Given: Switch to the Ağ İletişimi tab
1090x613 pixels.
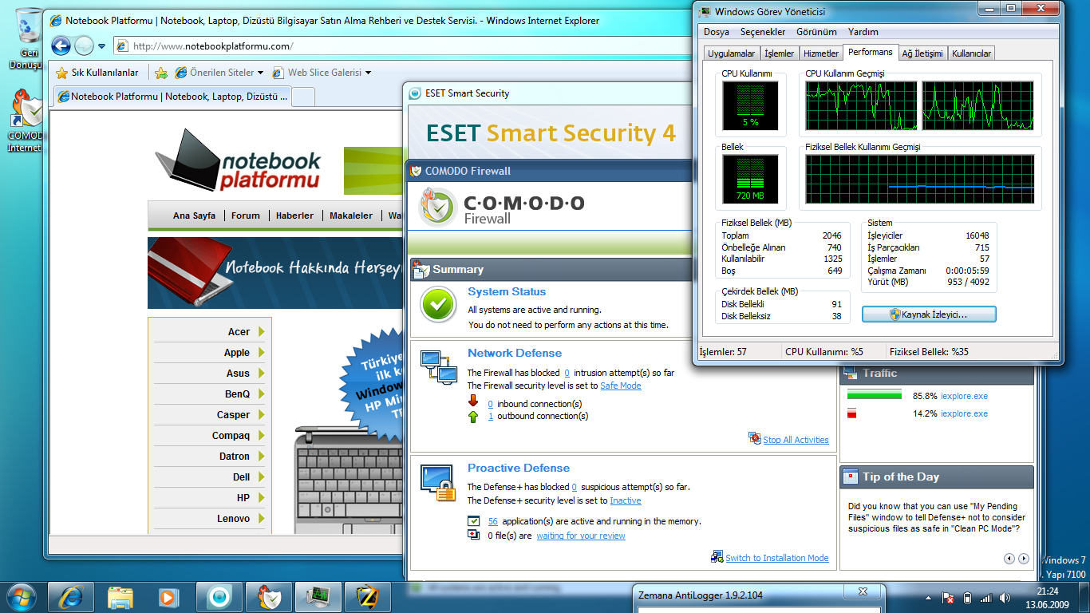Looking at the screenshot, I should click(x=922, y=53).
